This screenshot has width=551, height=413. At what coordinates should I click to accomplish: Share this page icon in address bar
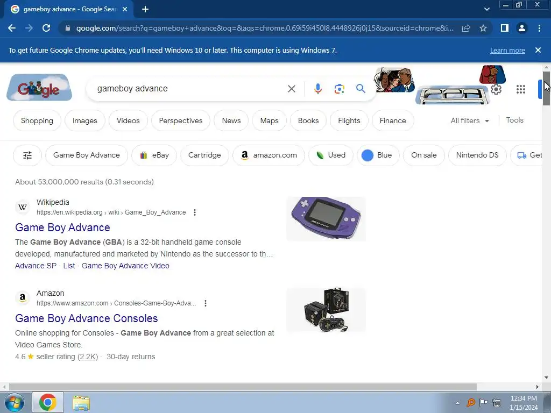(x=466, y=28)
